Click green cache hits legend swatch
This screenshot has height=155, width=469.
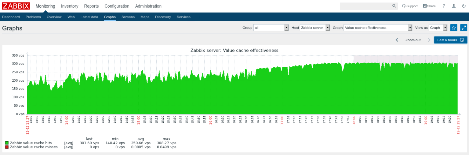point(7,143)
